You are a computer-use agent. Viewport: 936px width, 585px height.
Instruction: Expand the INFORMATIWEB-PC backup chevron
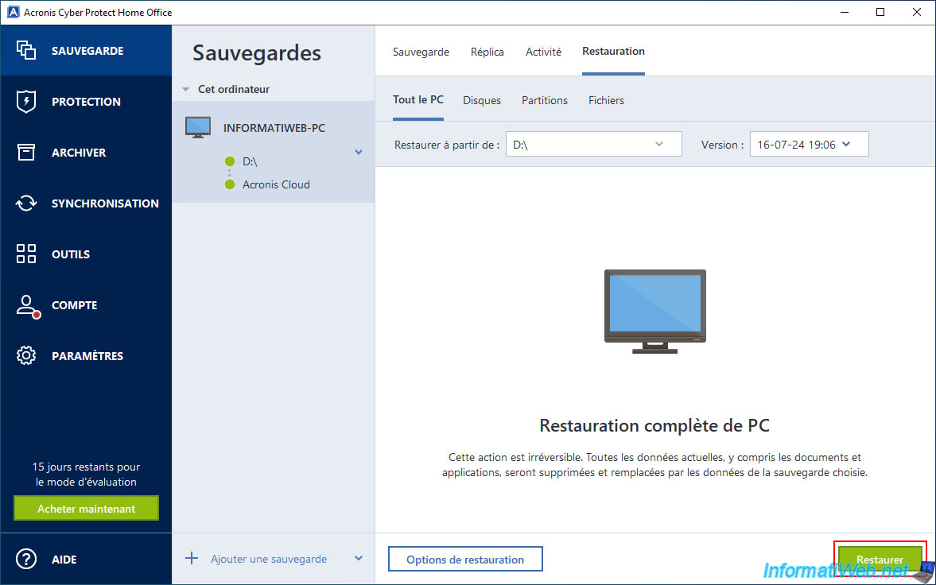pos(359,153)
